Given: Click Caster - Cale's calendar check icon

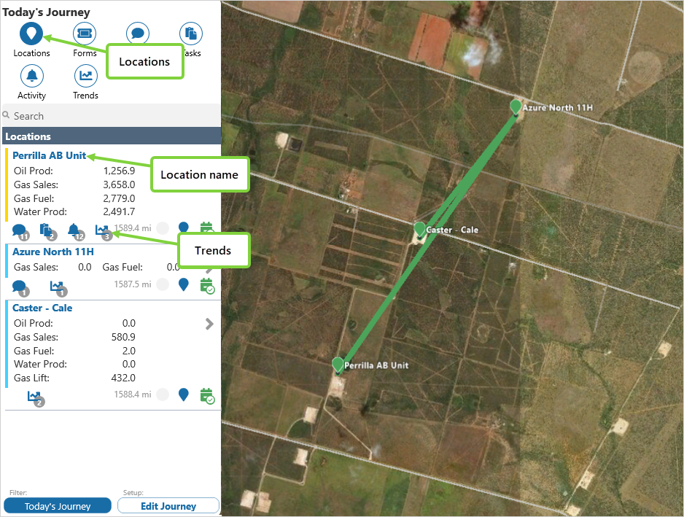Looking at the screenshot, I should 207,396.
